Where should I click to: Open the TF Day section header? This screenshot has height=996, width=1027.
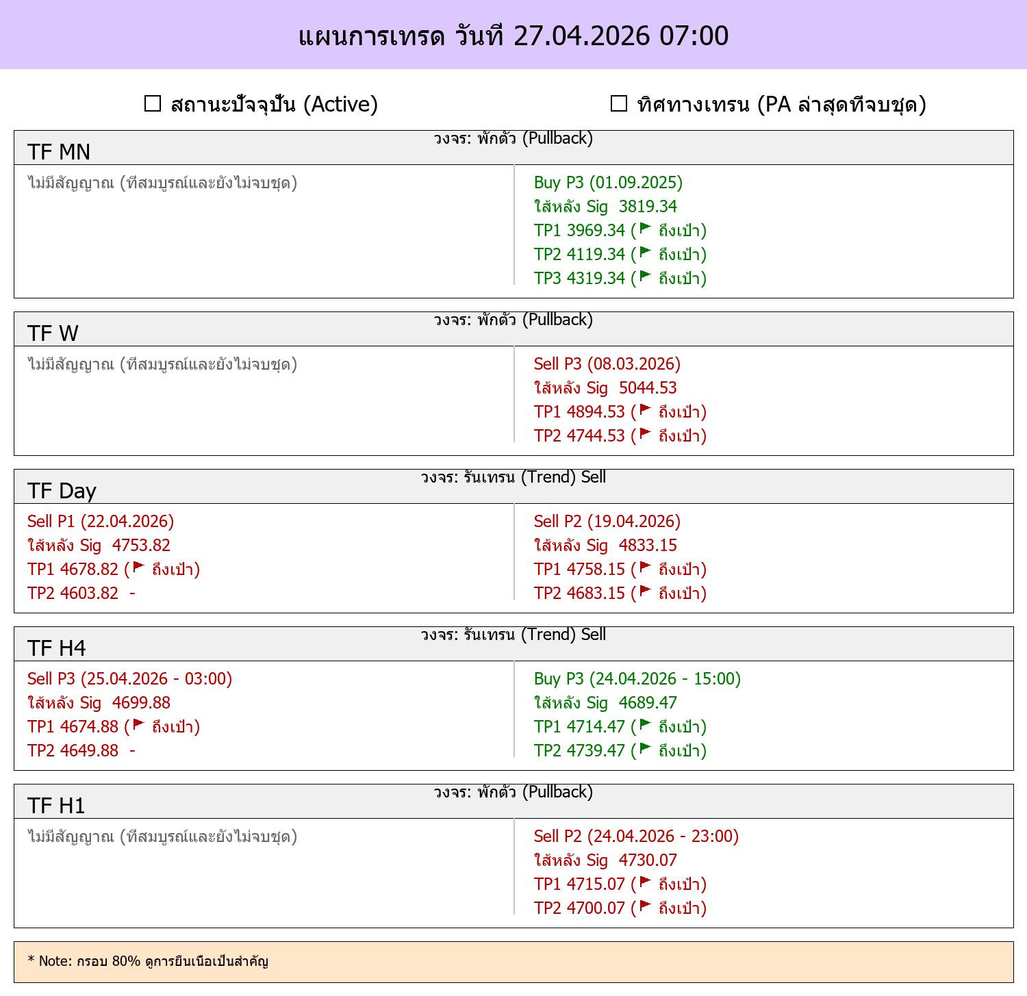click(513, 486)
